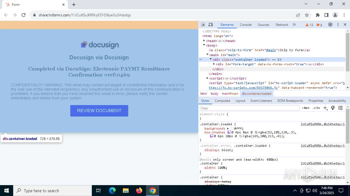The height and width of the screenshot is (196, 350).
Task: Open the DOM Breakpoints tab
Action: pyautogui.click(x=290, y=101)
